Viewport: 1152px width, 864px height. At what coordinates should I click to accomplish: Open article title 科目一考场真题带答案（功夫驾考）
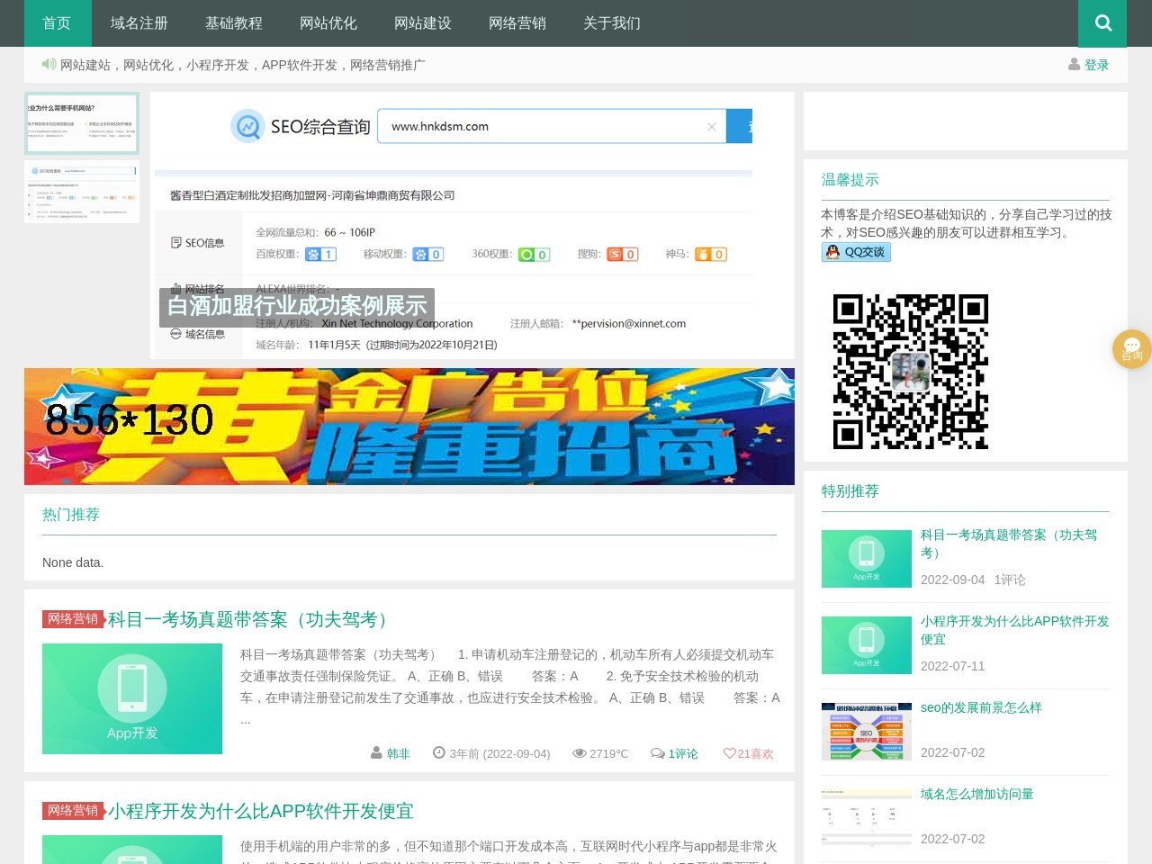click(x=252, y=619)
